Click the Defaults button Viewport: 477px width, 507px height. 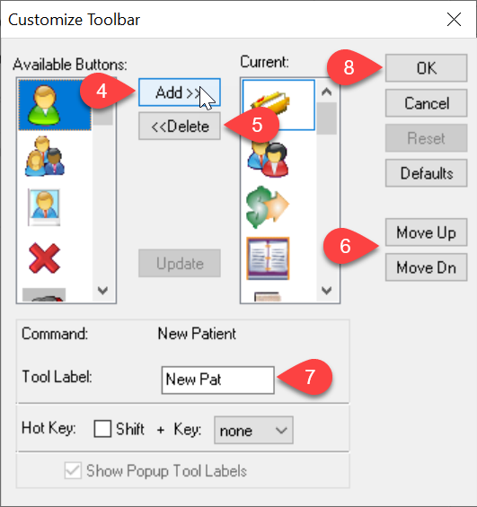click(x=426, y=172)
